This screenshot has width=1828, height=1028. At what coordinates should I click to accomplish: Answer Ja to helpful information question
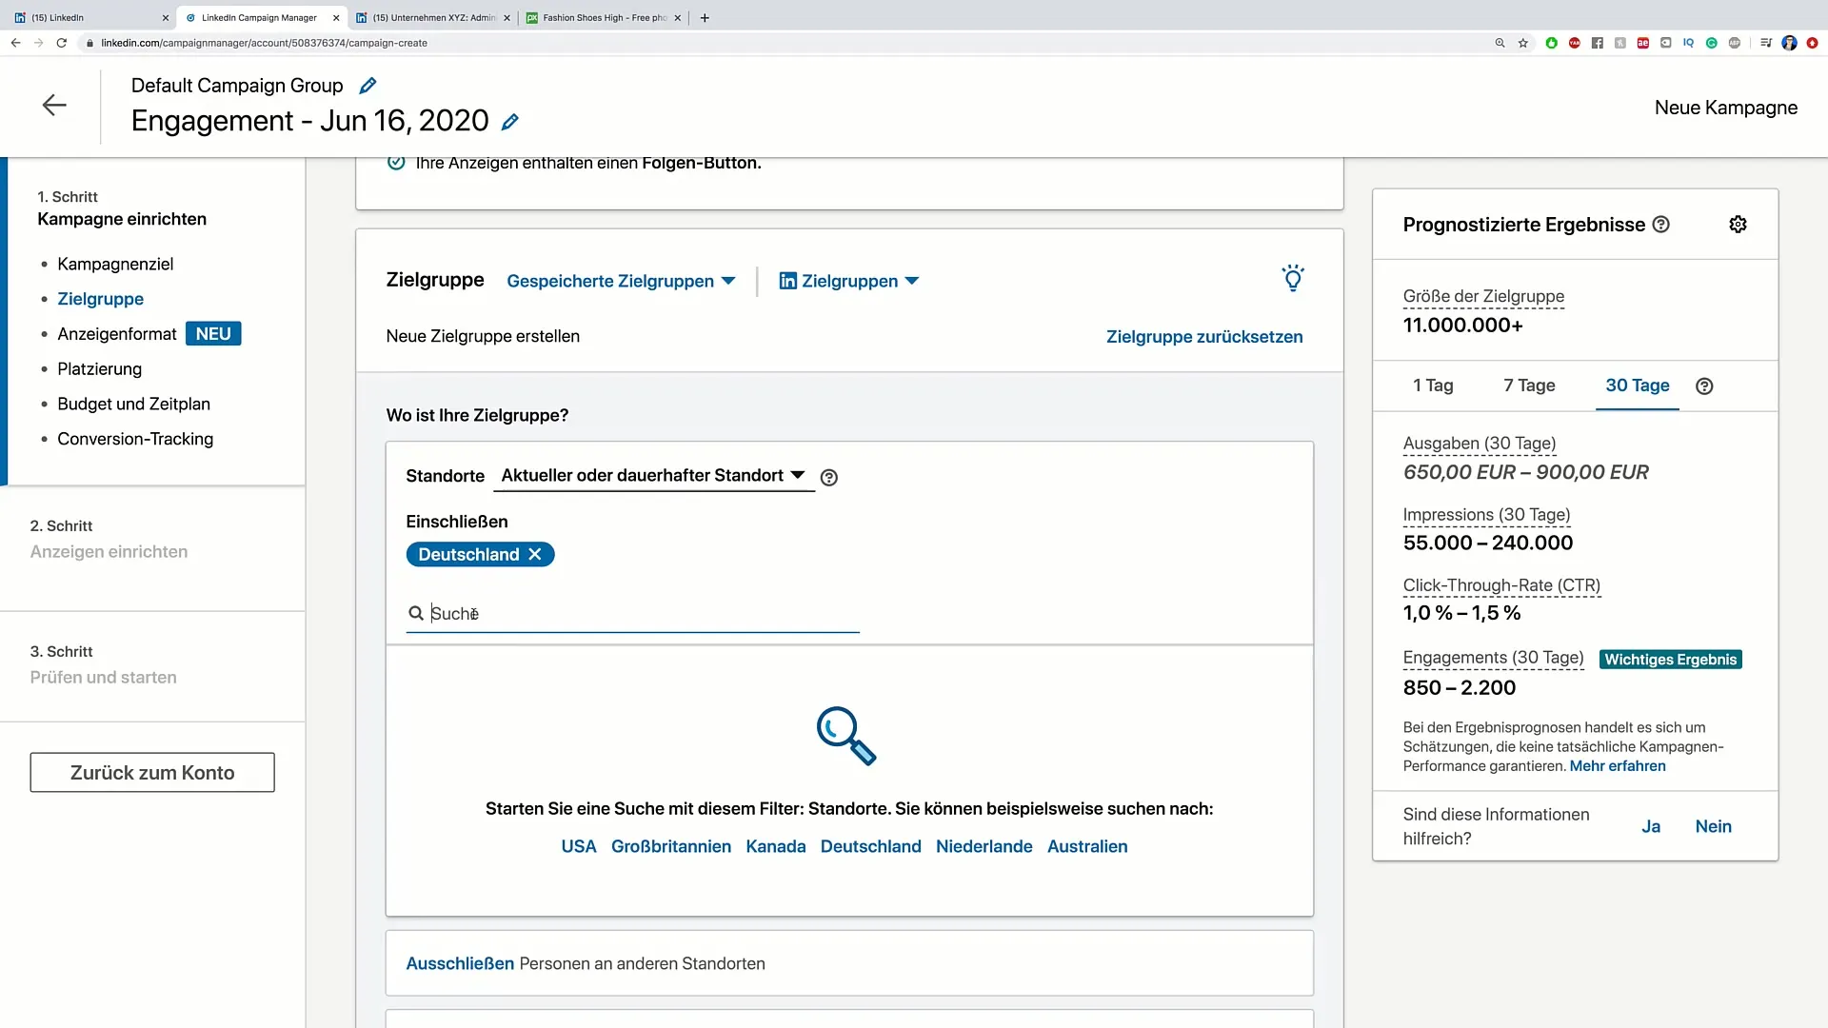(x=1651, y=826)
